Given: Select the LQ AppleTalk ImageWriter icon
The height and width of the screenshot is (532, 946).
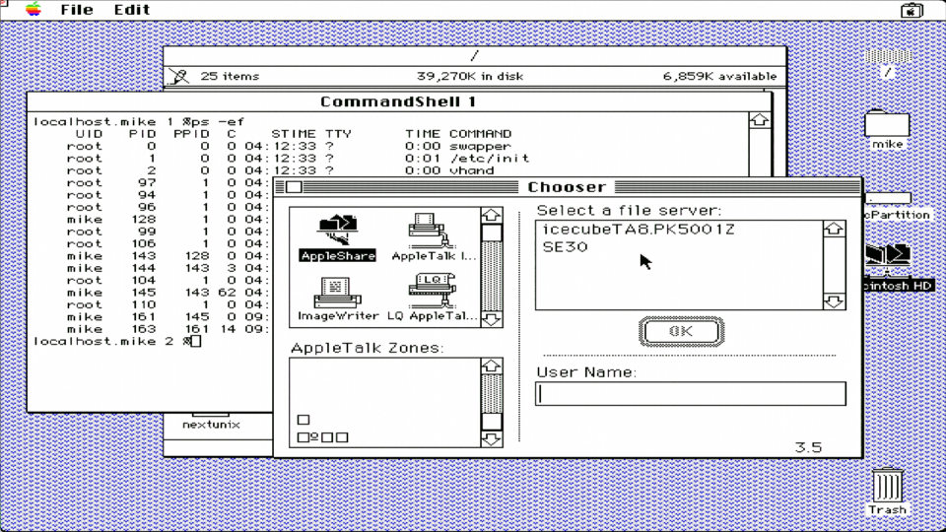Looking at the screenshot, I should coord(432,298).
